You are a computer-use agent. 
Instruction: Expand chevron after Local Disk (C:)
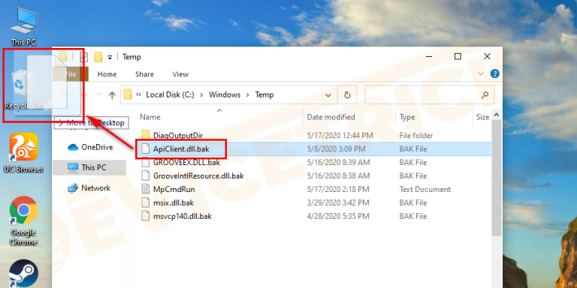point(201,94)
